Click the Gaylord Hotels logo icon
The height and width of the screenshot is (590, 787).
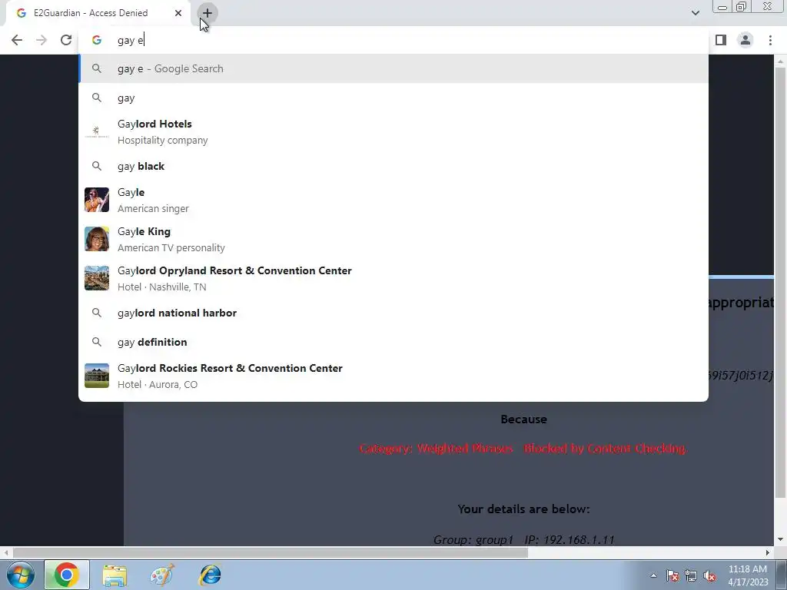(97, 132)
